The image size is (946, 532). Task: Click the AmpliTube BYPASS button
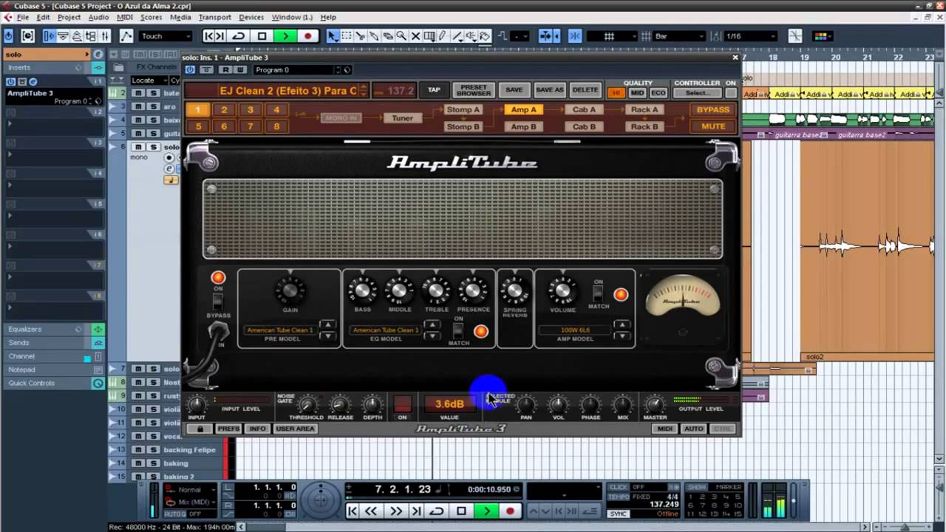point(713,109)
